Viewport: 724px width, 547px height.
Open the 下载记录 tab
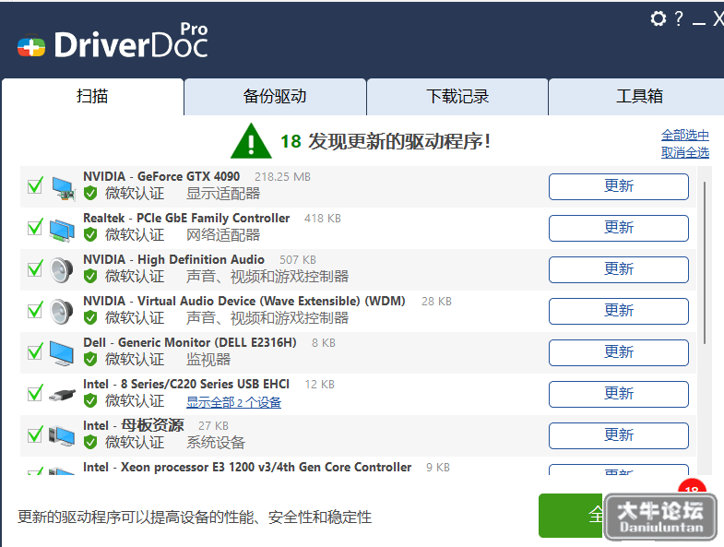pos(457,97)
